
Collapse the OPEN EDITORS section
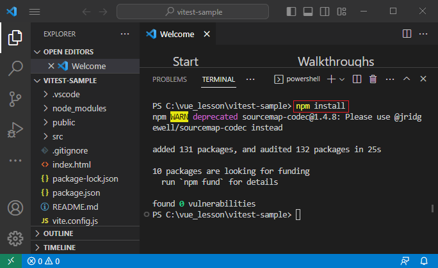[85, 52]
